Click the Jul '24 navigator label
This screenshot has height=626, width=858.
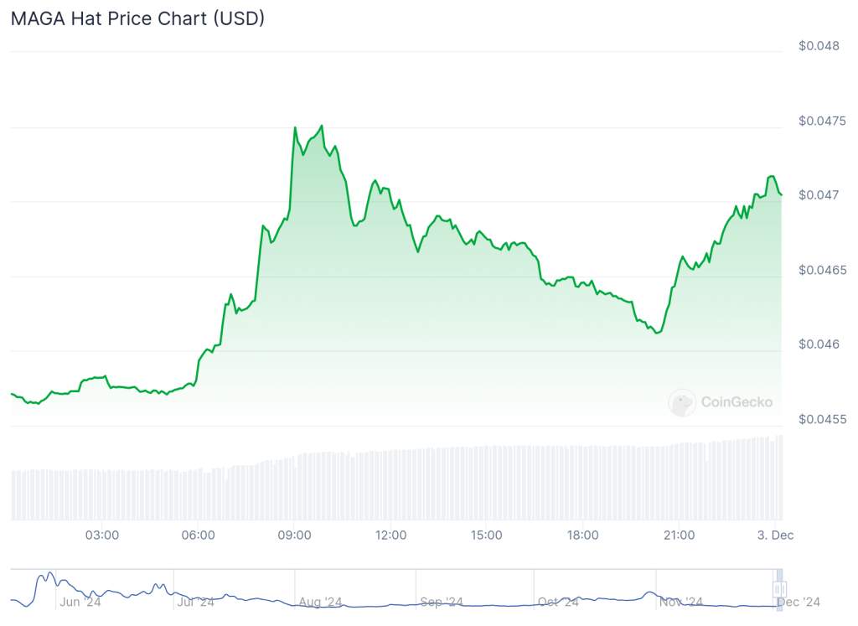pyautogui.click(x=196, y=602)
